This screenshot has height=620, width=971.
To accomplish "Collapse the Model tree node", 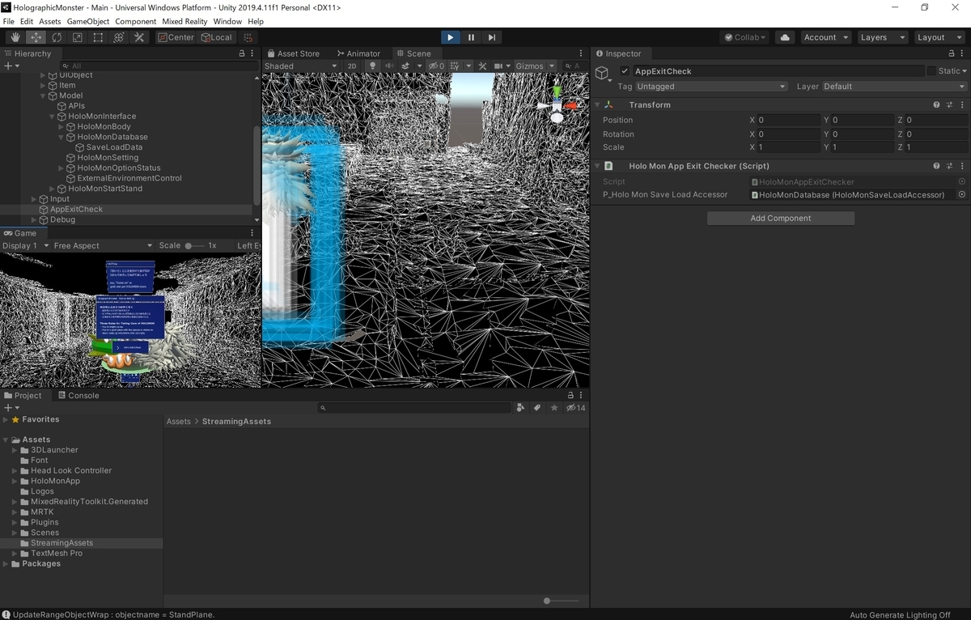I will [x=43, y=96].
